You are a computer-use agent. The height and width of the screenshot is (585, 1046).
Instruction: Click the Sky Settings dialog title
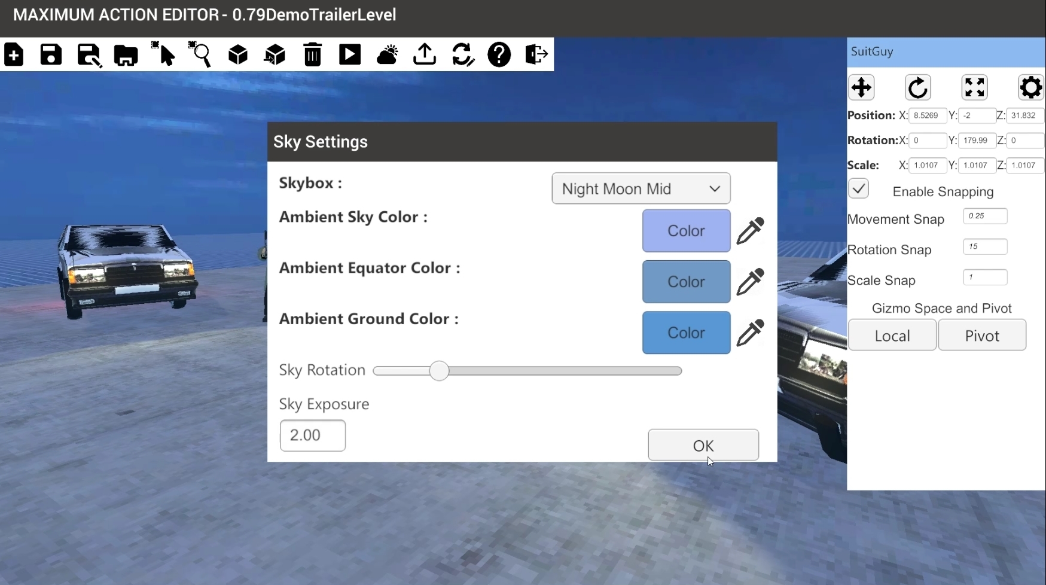321,142
